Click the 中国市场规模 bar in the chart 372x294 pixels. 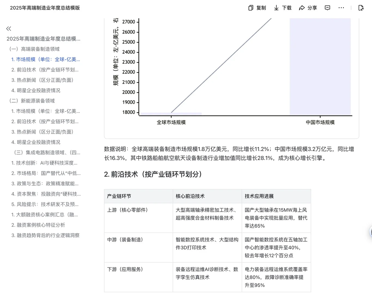point(320,67)
